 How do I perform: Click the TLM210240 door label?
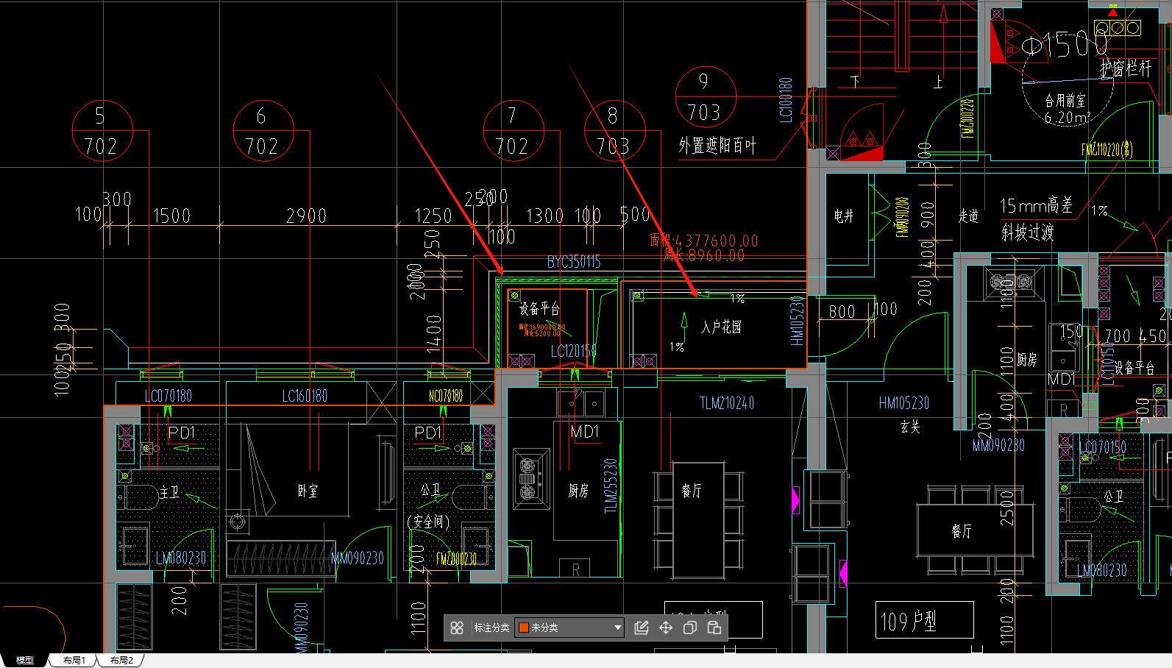pos(727,402)
